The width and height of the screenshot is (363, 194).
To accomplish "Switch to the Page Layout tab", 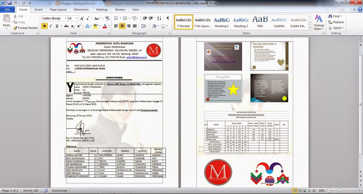I will (58, 10).
